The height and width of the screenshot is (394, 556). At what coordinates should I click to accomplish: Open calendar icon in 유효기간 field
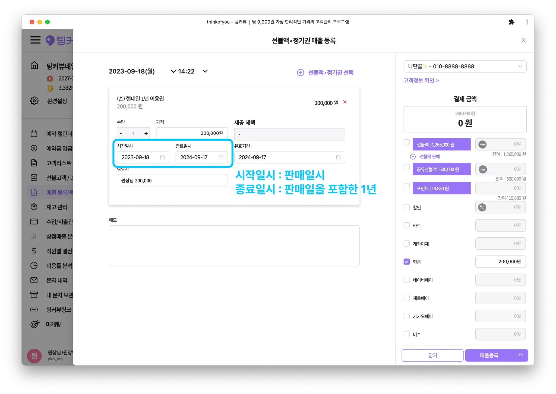pos(338,157)
